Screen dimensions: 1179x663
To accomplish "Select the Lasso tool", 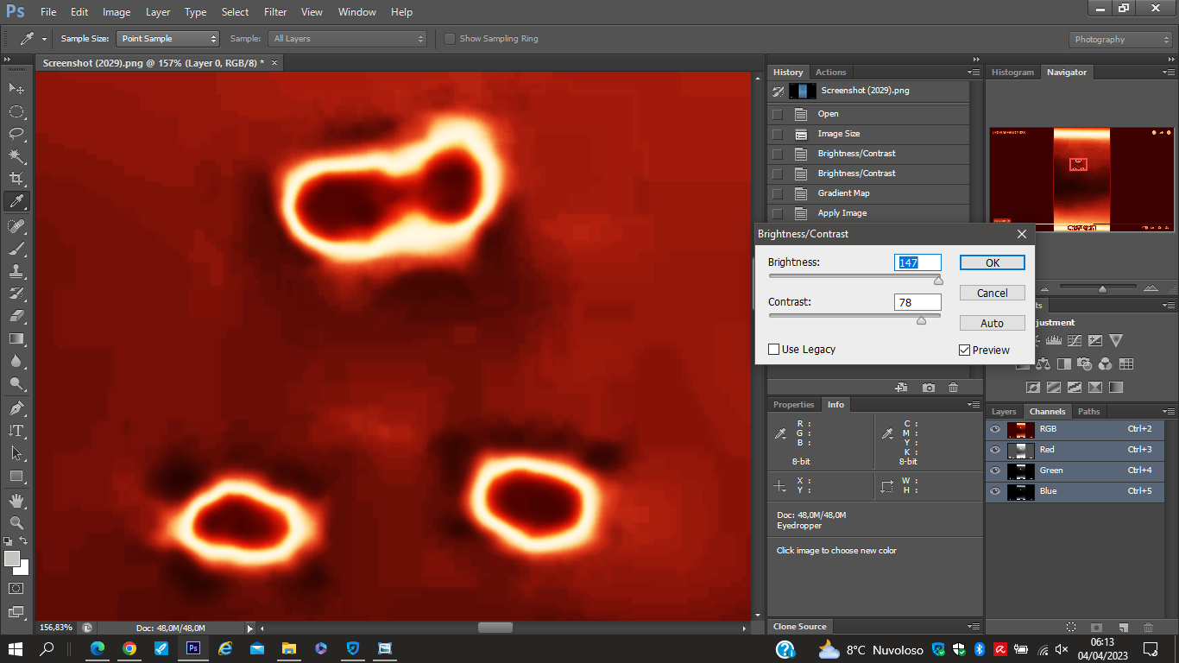I will coord(16,134).
